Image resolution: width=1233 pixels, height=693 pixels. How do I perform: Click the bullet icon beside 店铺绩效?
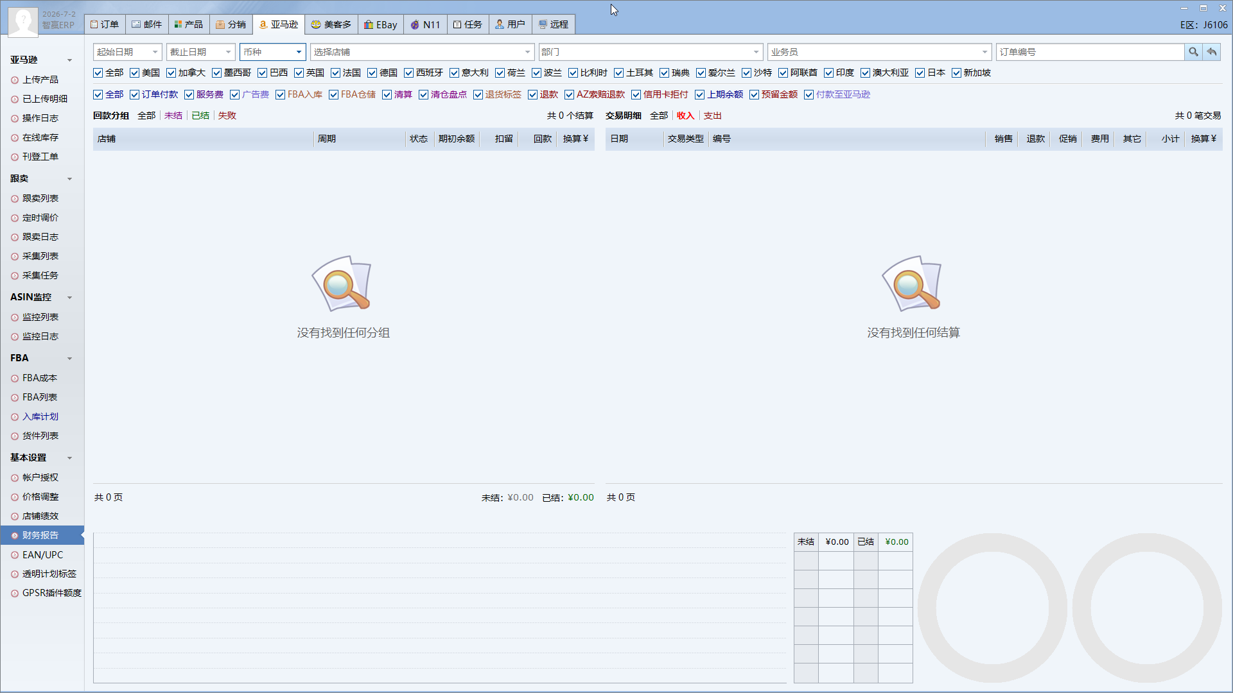point(15,517)
